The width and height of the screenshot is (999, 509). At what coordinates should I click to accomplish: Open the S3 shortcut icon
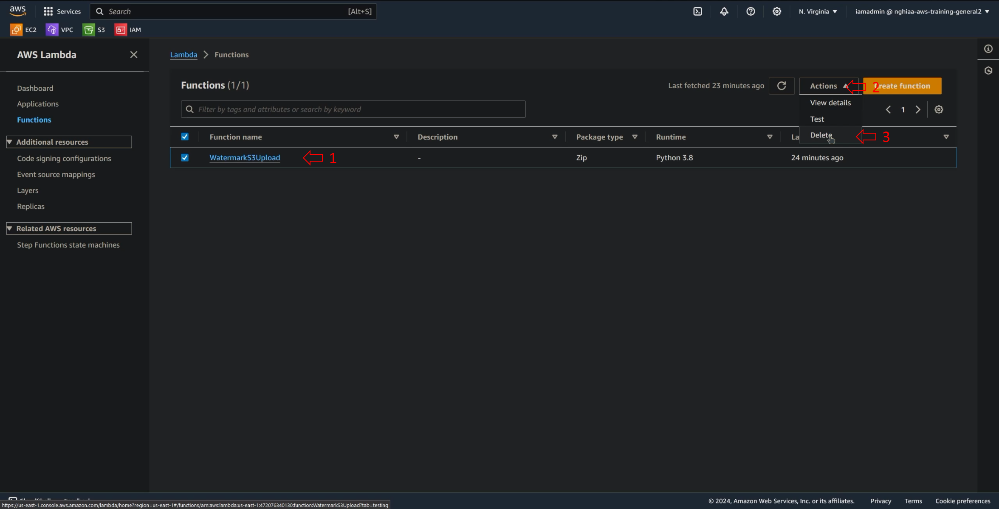point(88,30)
